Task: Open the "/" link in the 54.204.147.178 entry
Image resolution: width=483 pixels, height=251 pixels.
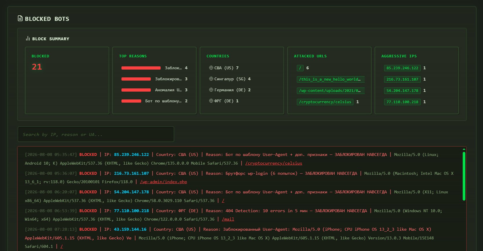Action: pyautogui.click(x=223, y=201)
